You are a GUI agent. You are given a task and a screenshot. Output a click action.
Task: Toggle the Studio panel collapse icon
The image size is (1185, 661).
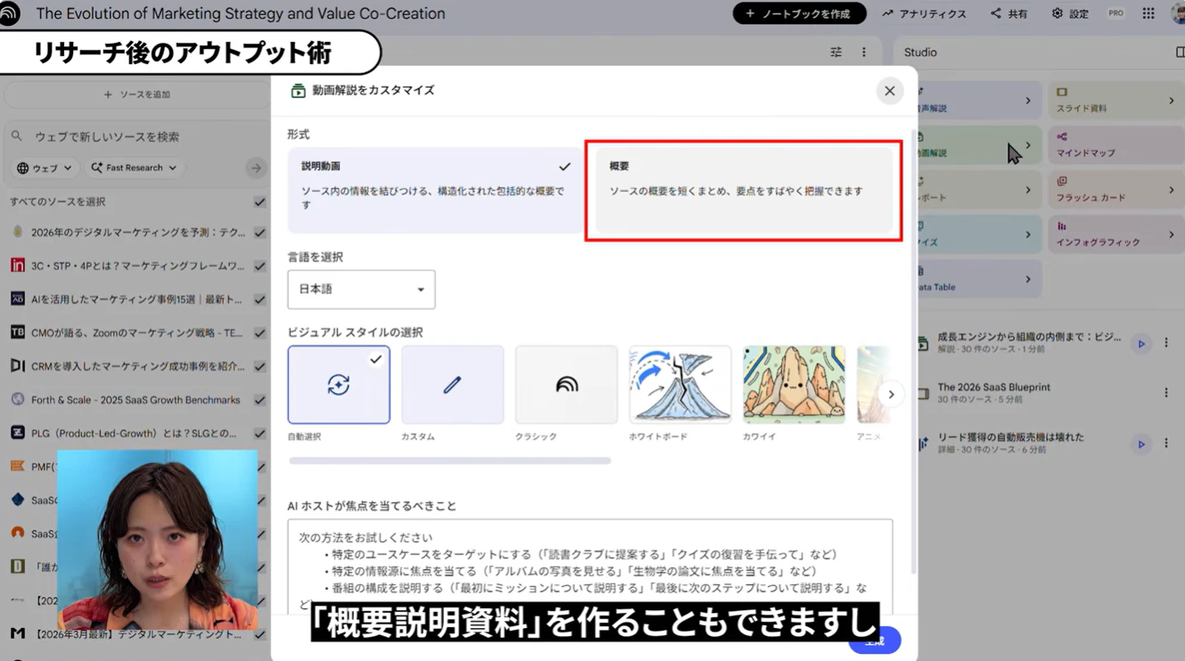tap(1180, 53)
